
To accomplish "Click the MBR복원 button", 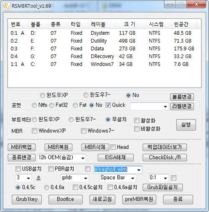I will pyautogui.click(x=59, y=147).
